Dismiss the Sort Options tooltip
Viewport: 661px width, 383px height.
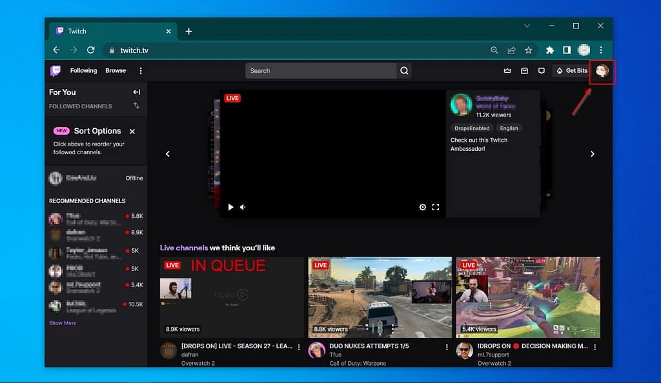[132, 132]
